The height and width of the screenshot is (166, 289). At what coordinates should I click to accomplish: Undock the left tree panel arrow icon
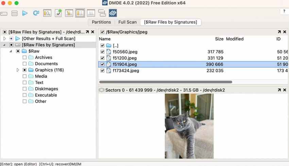tap(87, 32)
